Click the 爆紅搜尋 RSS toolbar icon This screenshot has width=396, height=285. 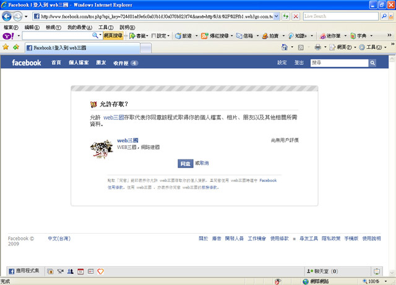click(215, 36)
